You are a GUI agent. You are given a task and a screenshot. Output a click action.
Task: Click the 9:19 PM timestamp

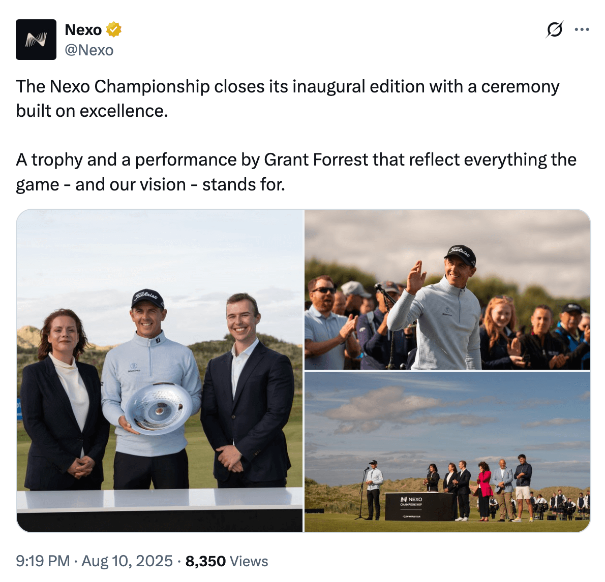coord(43,561)
